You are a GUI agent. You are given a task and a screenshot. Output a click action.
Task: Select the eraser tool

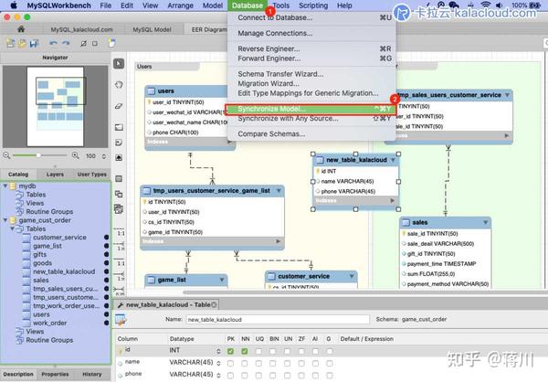tap(119, 106)
